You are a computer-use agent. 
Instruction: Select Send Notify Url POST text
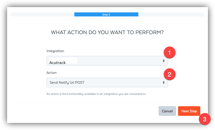(67, 82)
